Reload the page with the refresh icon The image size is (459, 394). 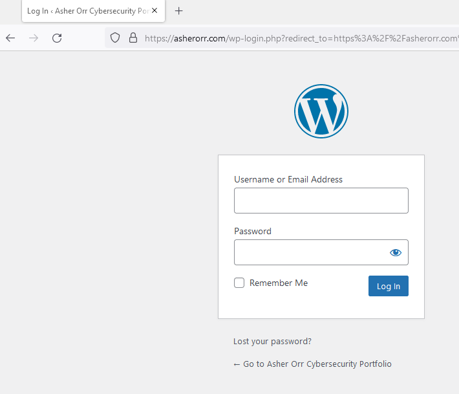tap(57, 38)
